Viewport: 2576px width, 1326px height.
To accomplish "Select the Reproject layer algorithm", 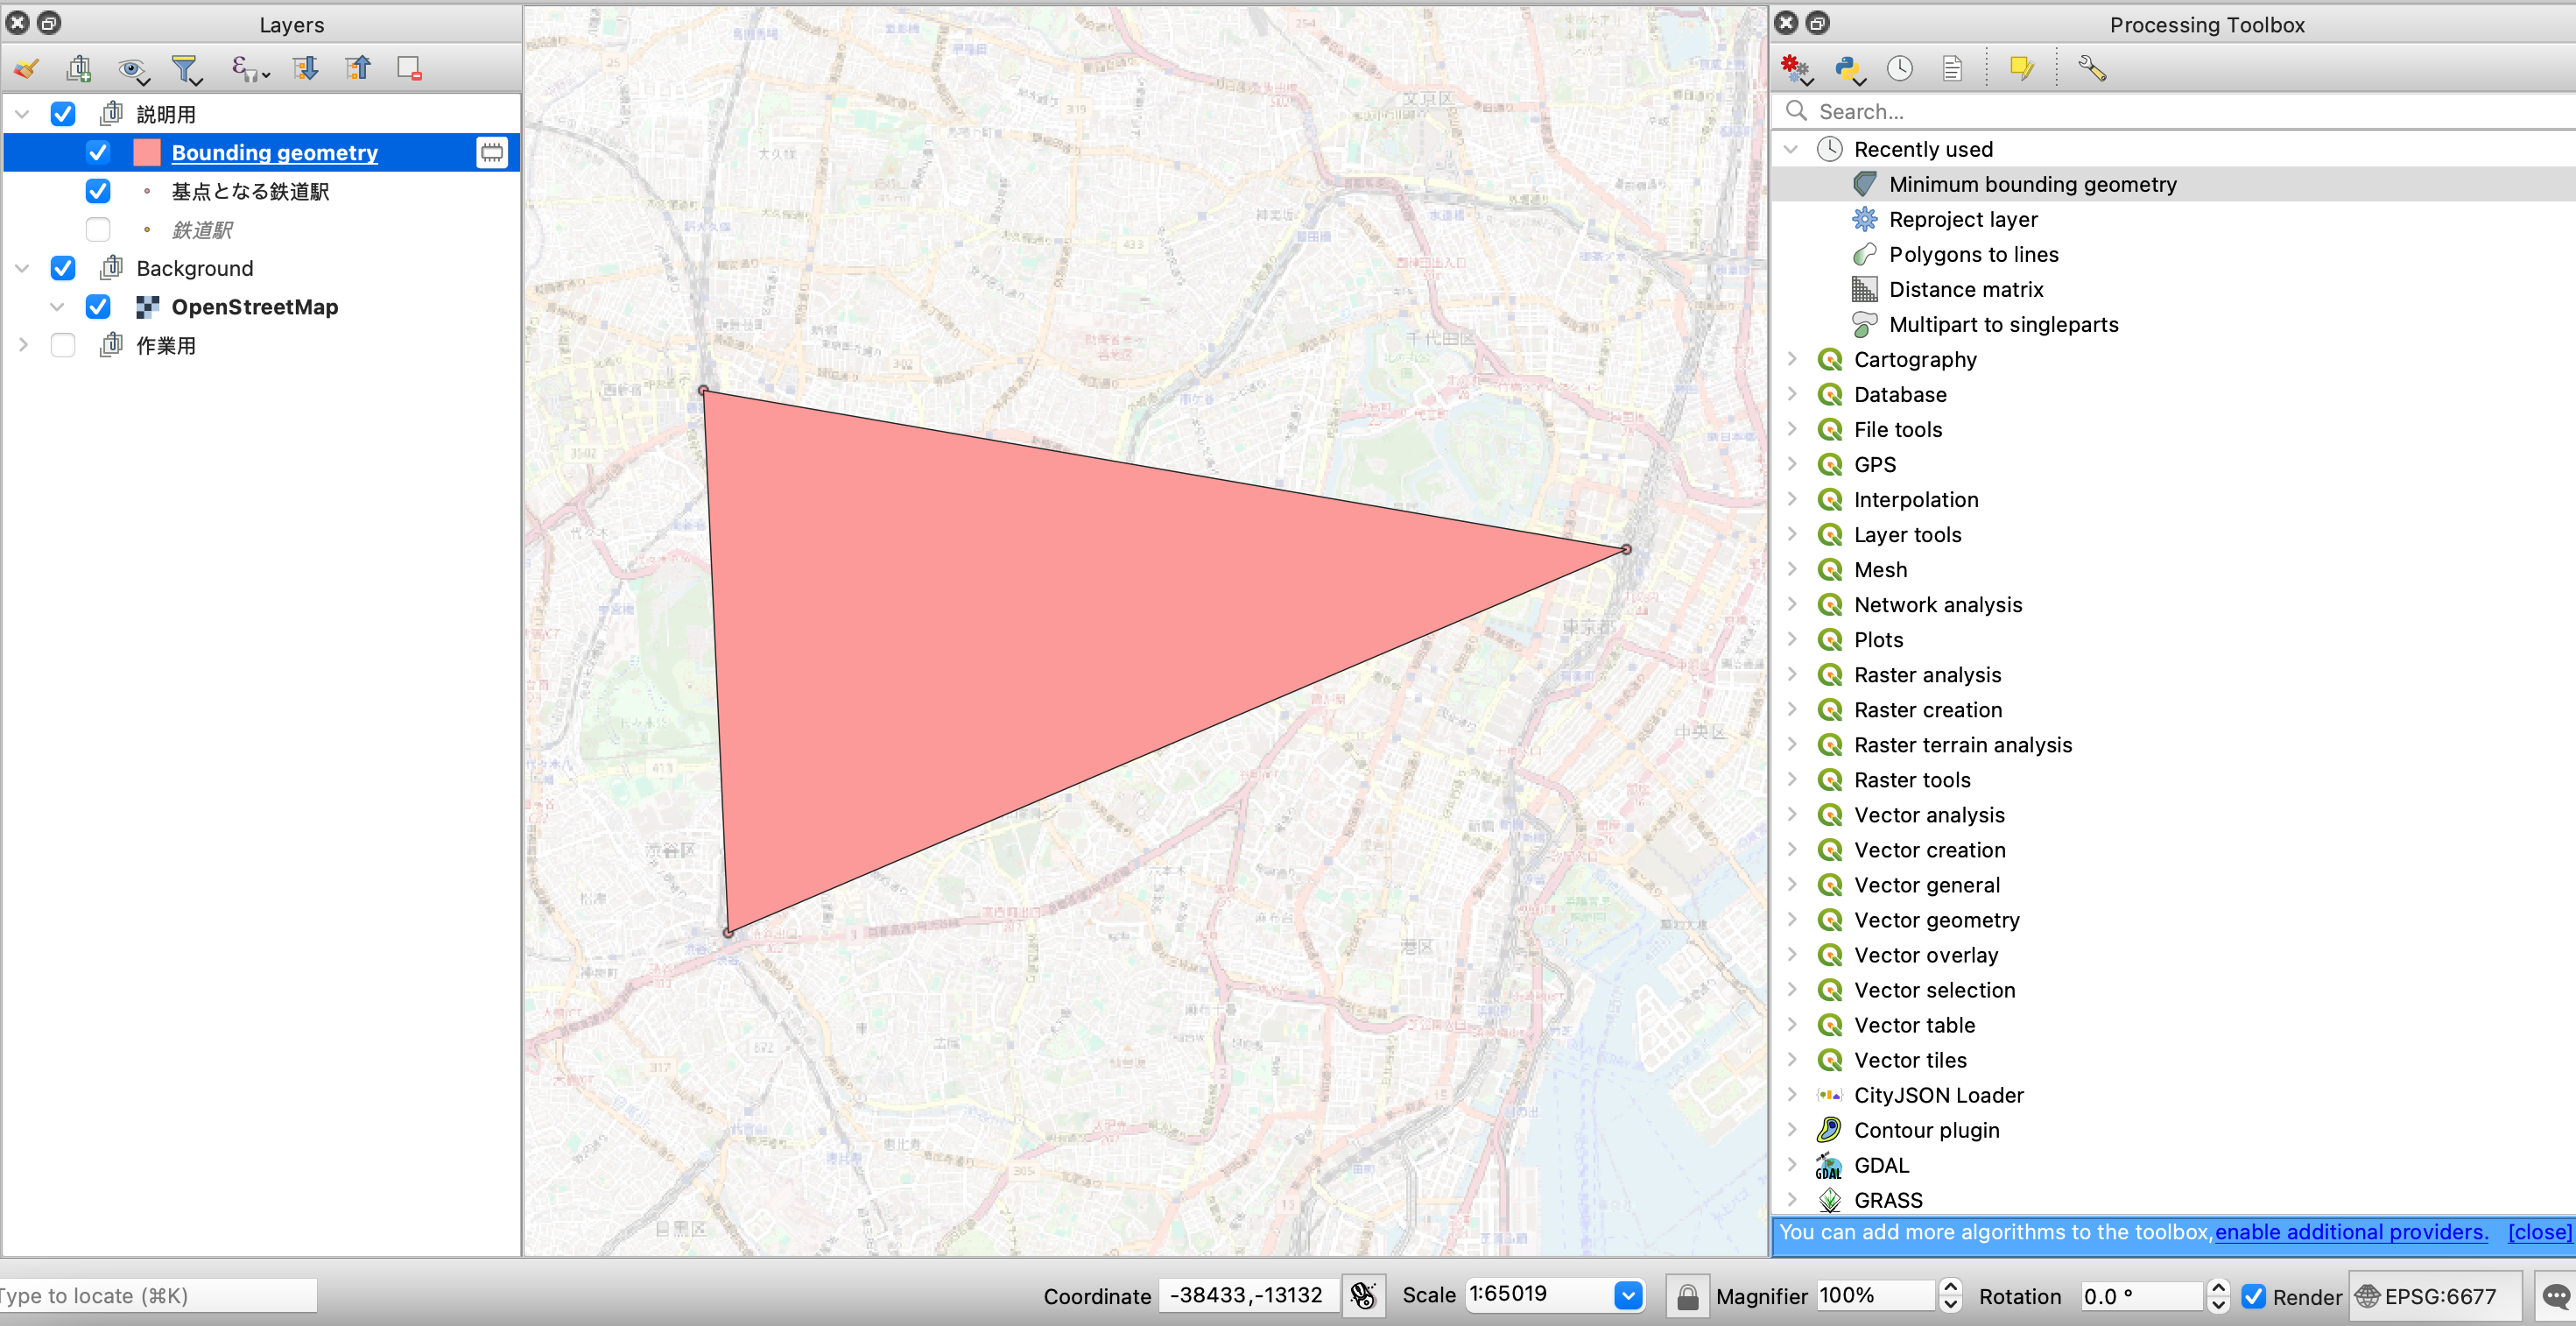I will click(1963, 219).
